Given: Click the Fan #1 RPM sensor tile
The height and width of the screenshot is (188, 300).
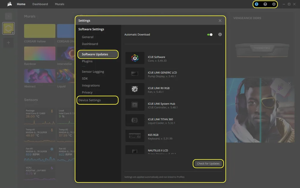Looking at the screenshot, I should pyautogui.click(x=40, y=154).
